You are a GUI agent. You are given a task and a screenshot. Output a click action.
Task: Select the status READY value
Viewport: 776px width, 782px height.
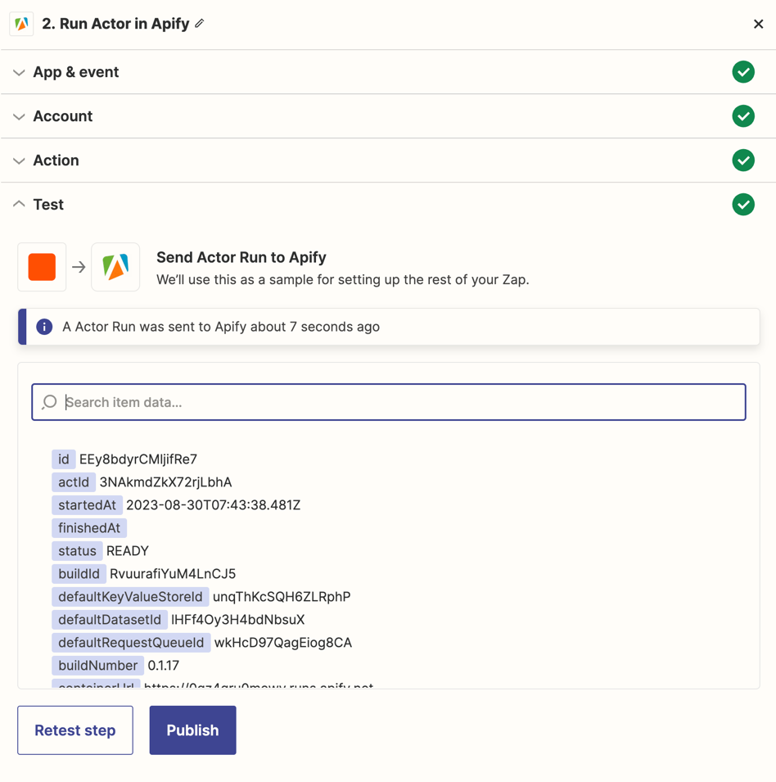coord(128,551)
